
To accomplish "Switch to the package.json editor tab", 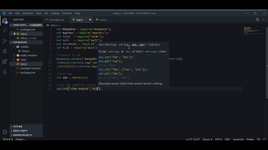I will tap(57, 20).
